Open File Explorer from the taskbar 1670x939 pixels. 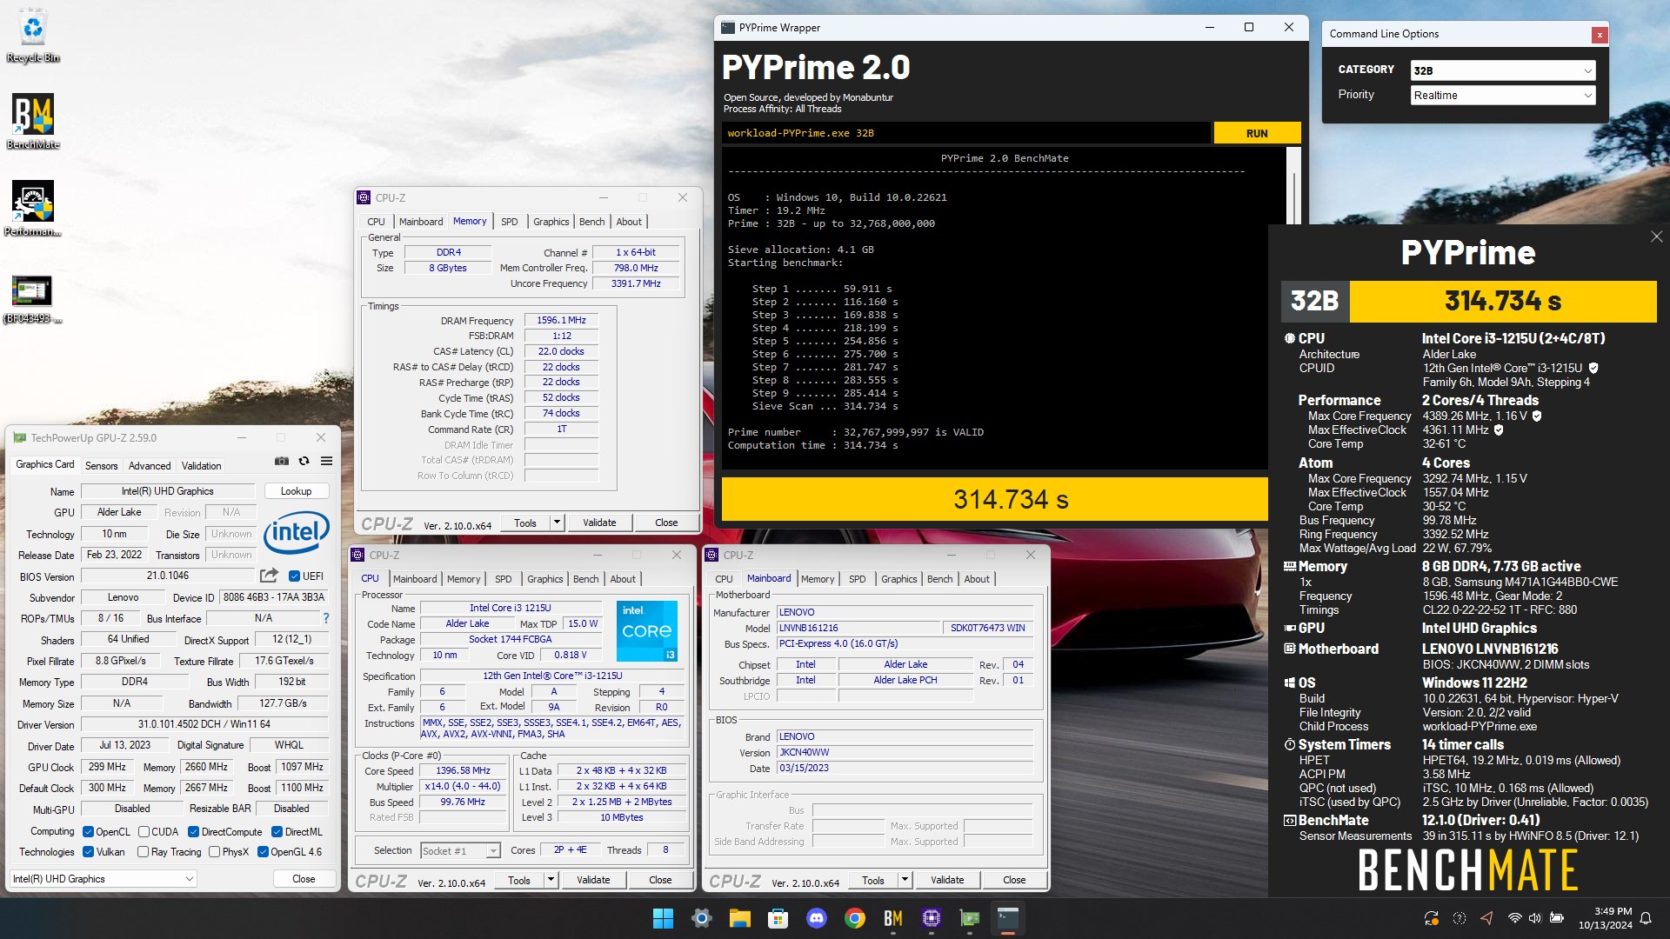pyautogui.click(x=740, y=918)
